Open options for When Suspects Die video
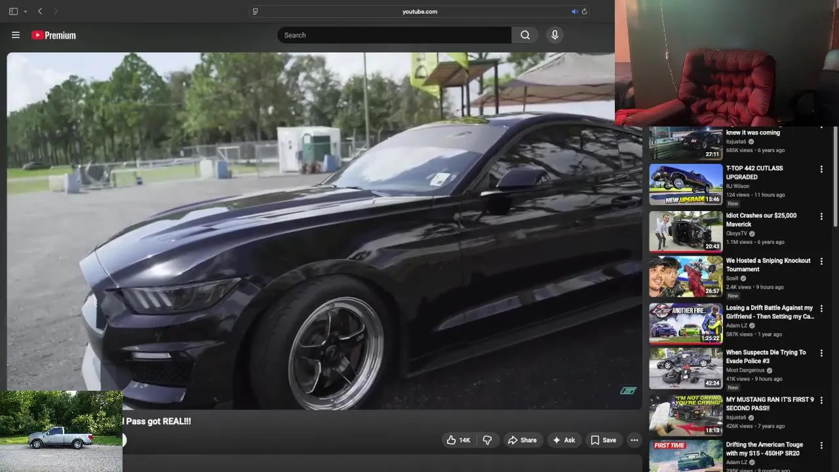839x472 pixels. click(821, 353)
